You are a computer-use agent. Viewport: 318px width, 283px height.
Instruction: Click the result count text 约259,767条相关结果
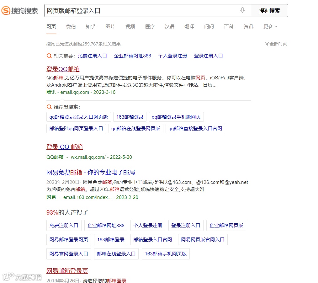point(98,44)
